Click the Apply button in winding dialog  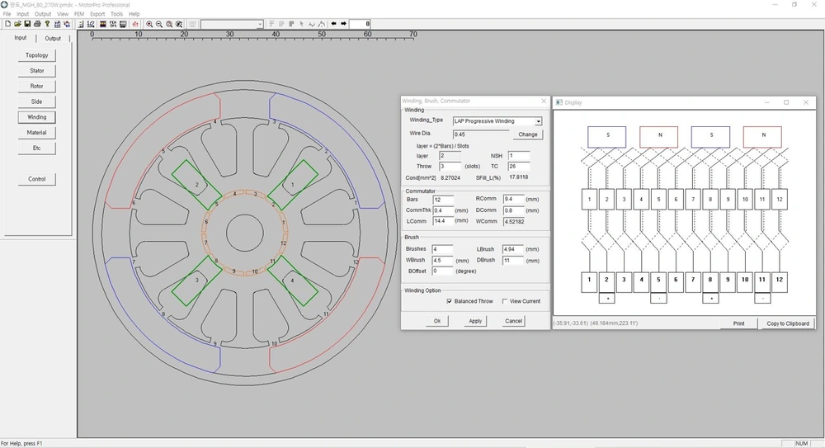coord(475,321)
